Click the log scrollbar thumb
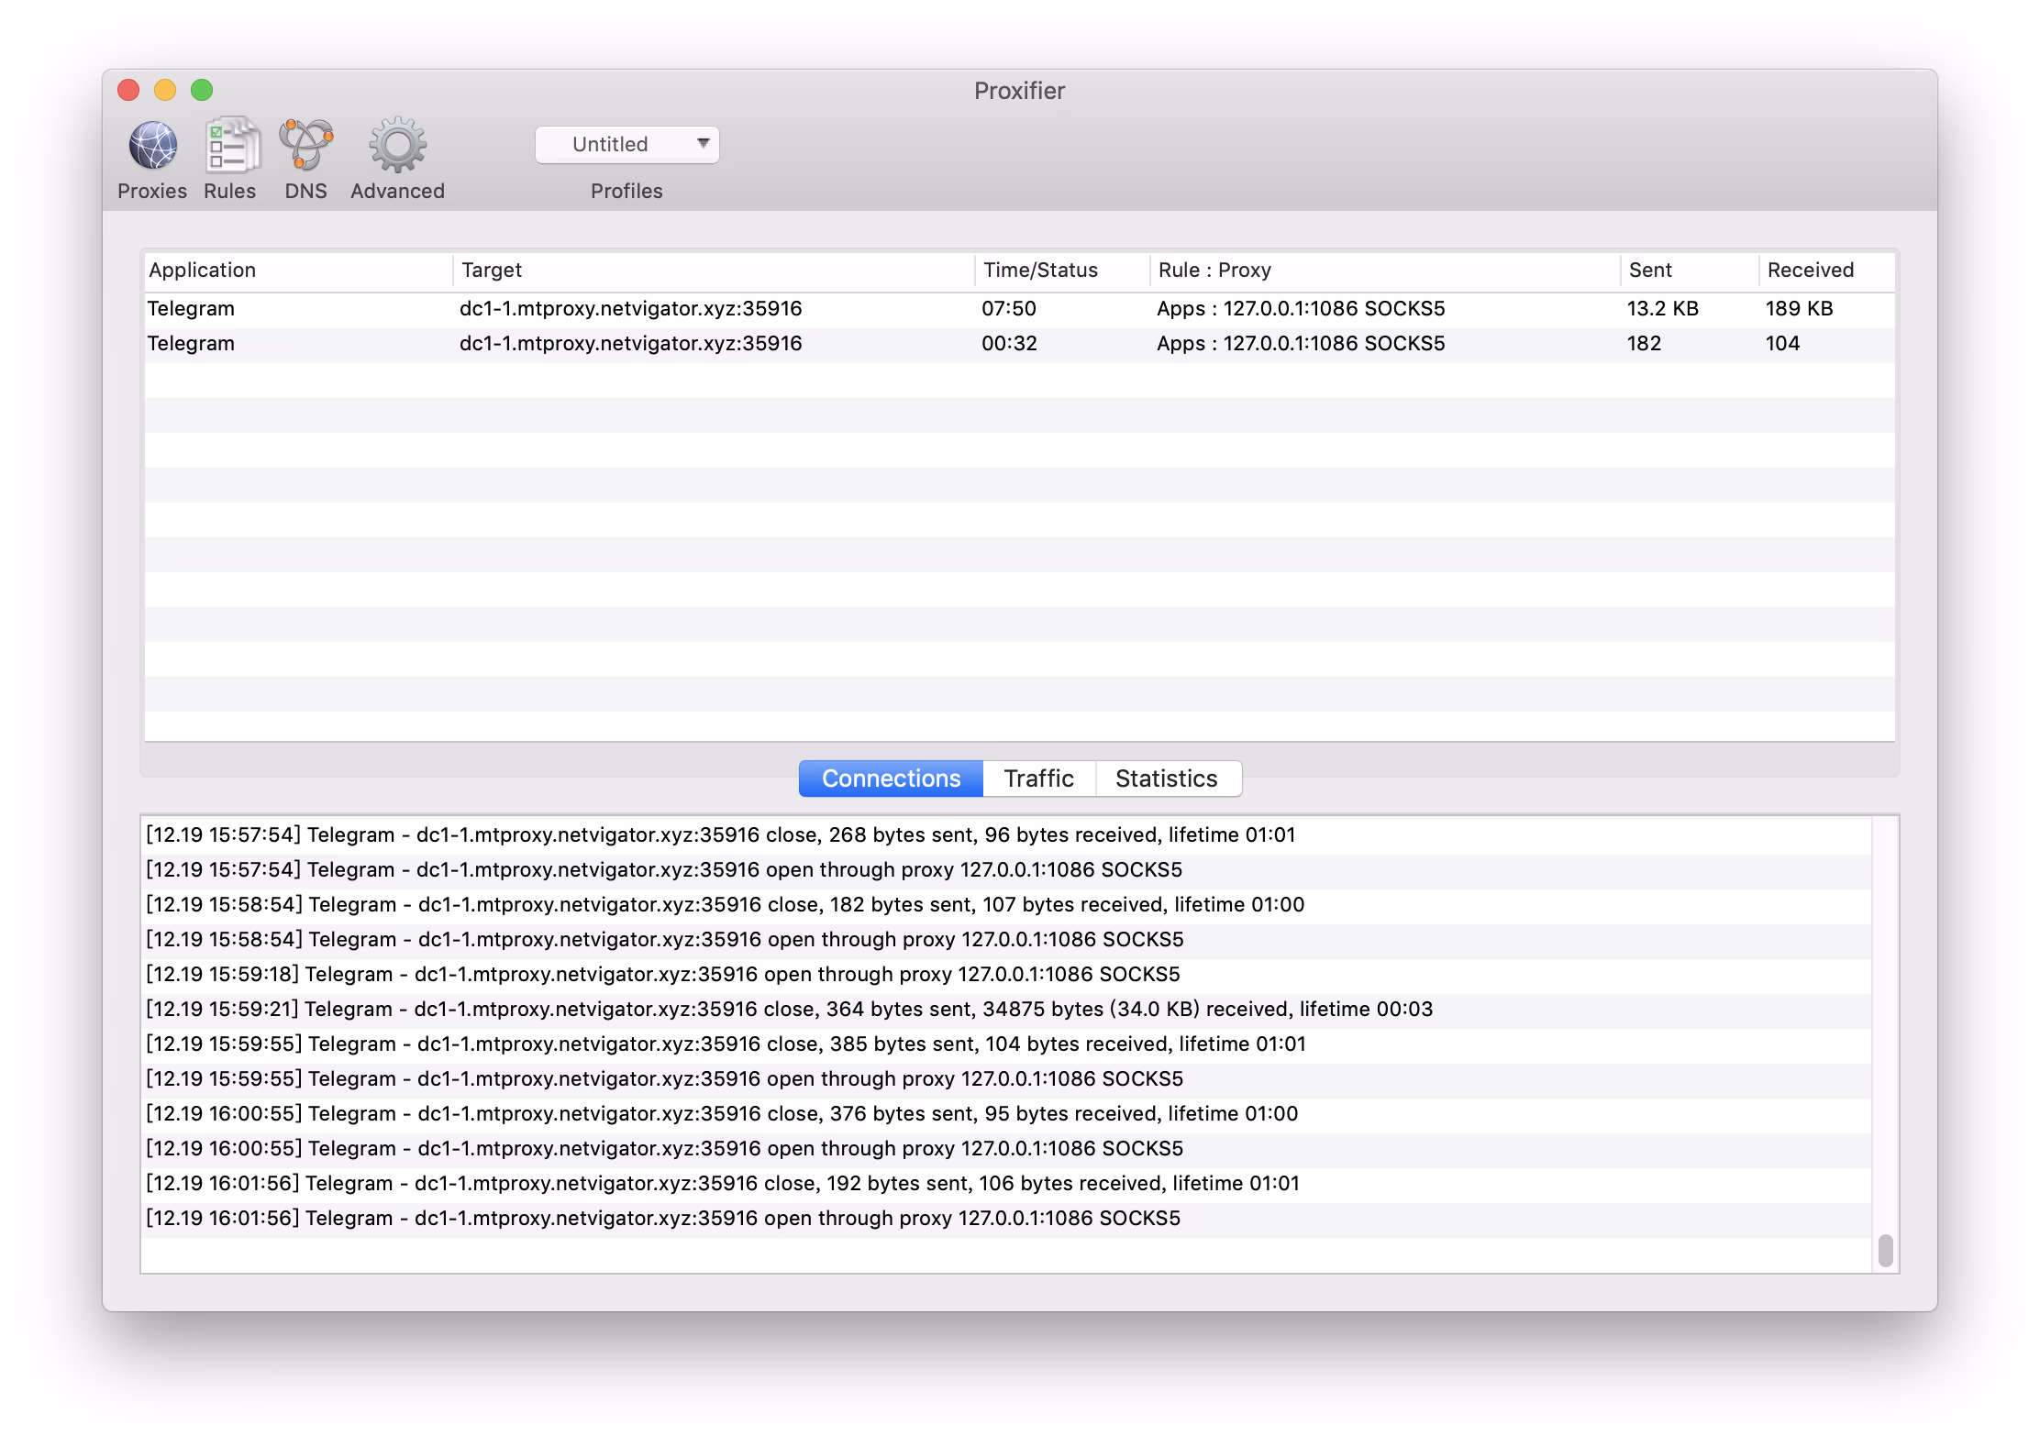 click(1885, 1250)
